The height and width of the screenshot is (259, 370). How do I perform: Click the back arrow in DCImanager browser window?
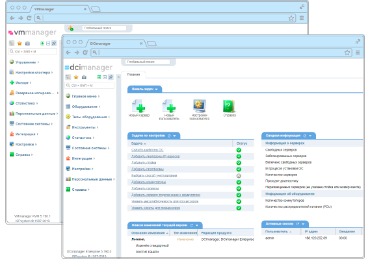coord(68,53)
